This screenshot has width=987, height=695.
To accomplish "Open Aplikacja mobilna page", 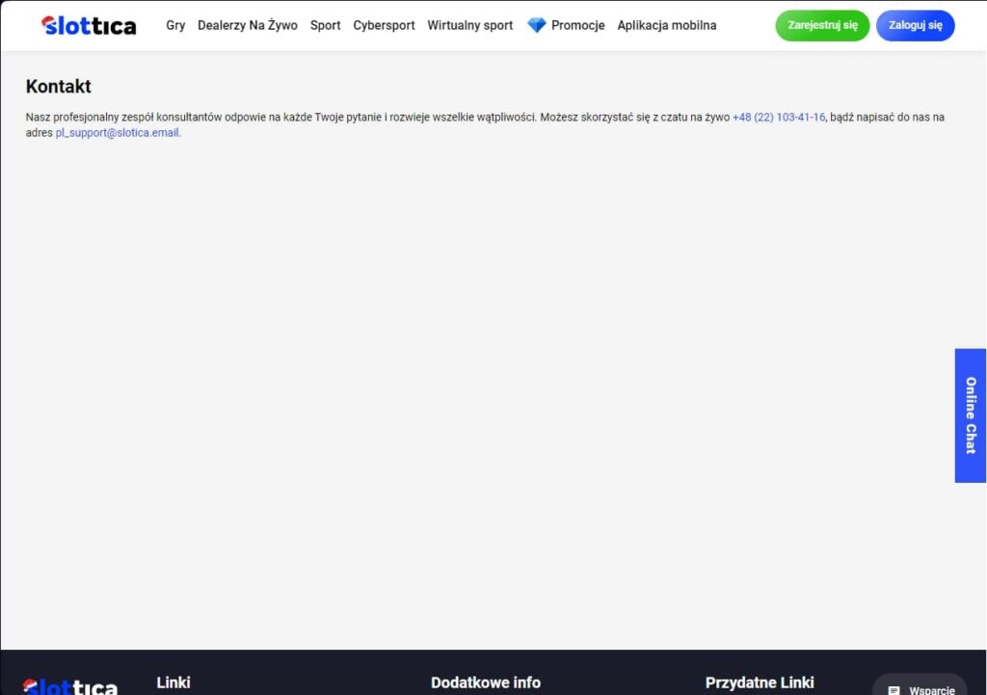I will click(667, 25).
